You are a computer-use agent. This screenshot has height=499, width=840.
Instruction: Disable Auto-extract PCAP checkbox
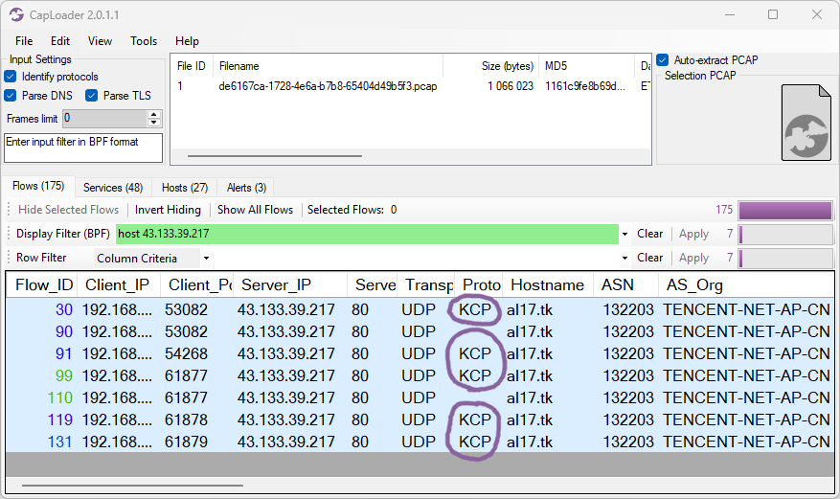[x=663, y=59]
